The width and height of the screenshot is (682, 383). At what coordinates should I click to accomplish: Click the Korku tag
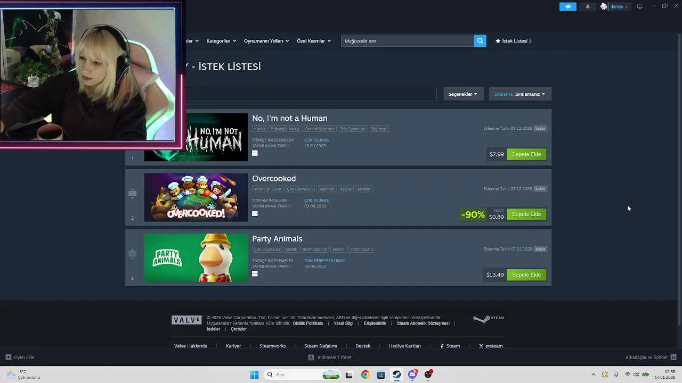259,129
